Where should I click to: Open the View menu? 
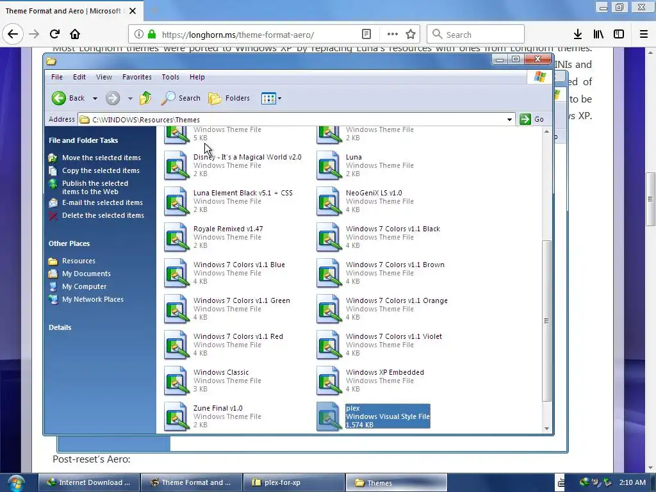104,77
